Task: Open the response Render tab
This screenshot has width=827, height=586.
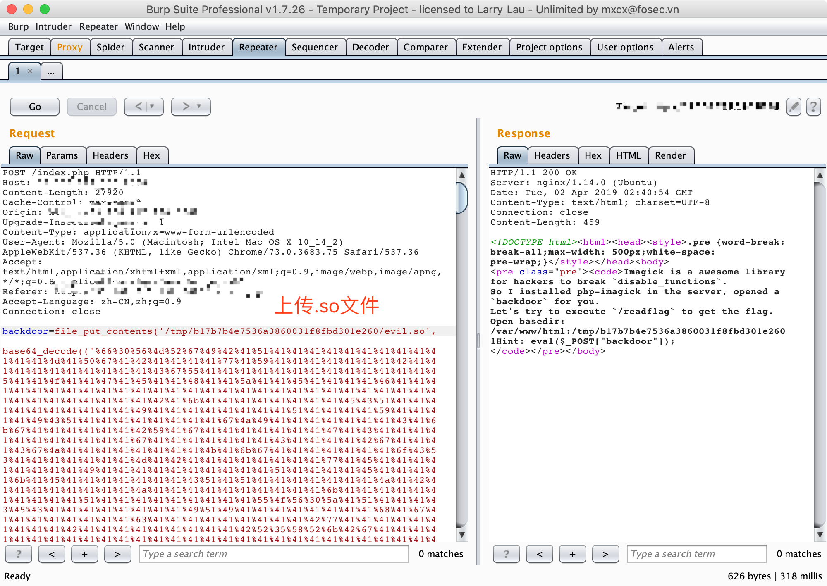Action: point(670,155)
